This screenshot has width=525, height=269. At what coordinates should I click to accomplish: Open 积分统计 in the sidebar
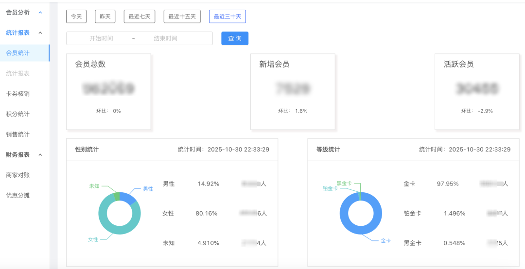click(x=18, y=114)
